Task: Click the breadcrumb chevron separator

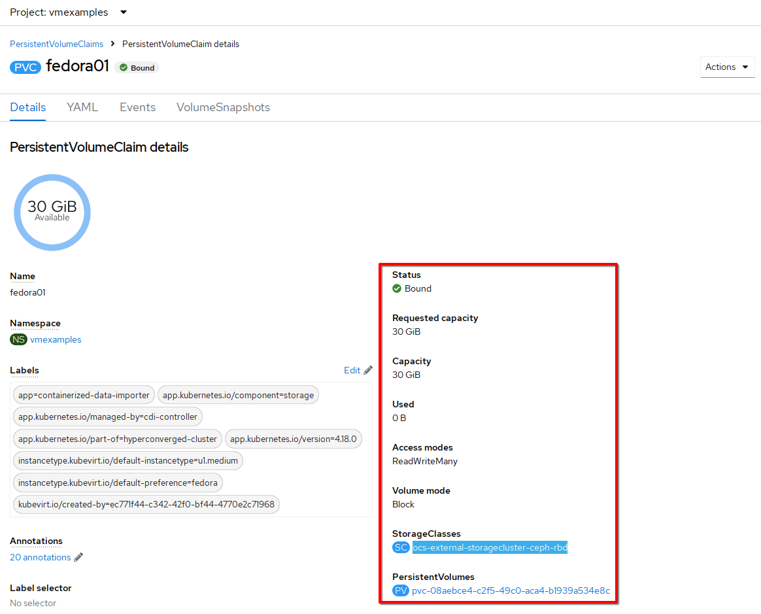Action: 112,44
